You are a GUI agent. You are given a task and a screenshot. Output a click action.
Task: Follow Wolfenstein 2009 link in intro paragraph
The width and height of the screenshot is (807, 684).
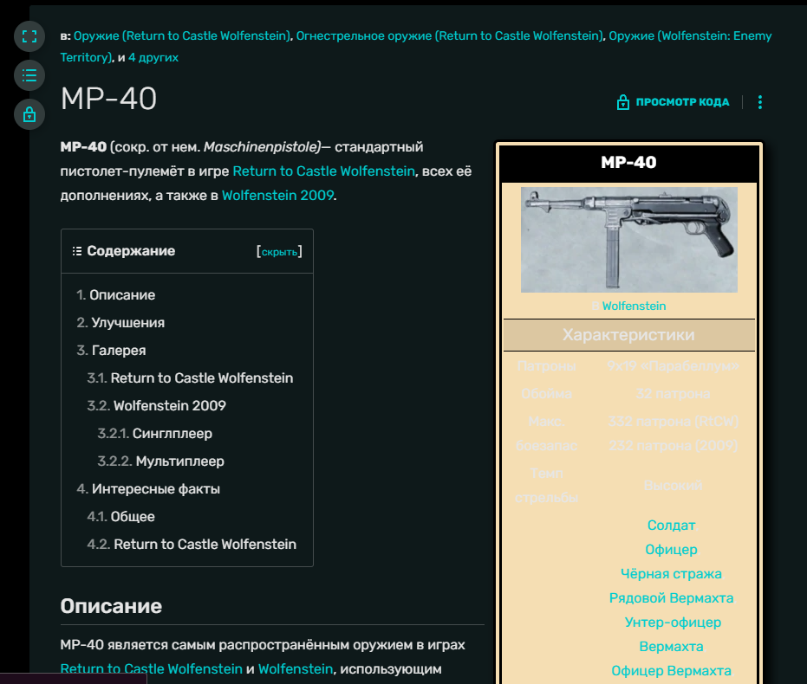coord(277,195)
